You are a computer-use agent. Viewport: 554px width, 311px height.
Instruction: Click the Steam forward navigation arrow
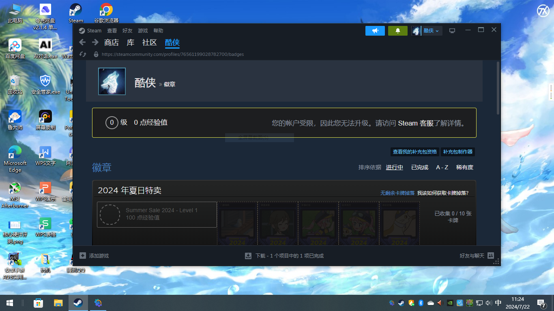click(x=95, y=42)
